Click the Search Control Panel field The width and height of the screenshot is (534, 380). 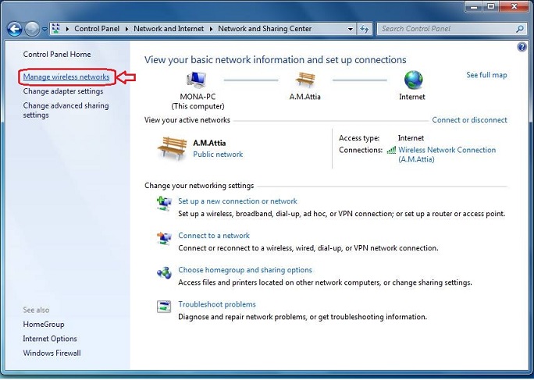441,29
